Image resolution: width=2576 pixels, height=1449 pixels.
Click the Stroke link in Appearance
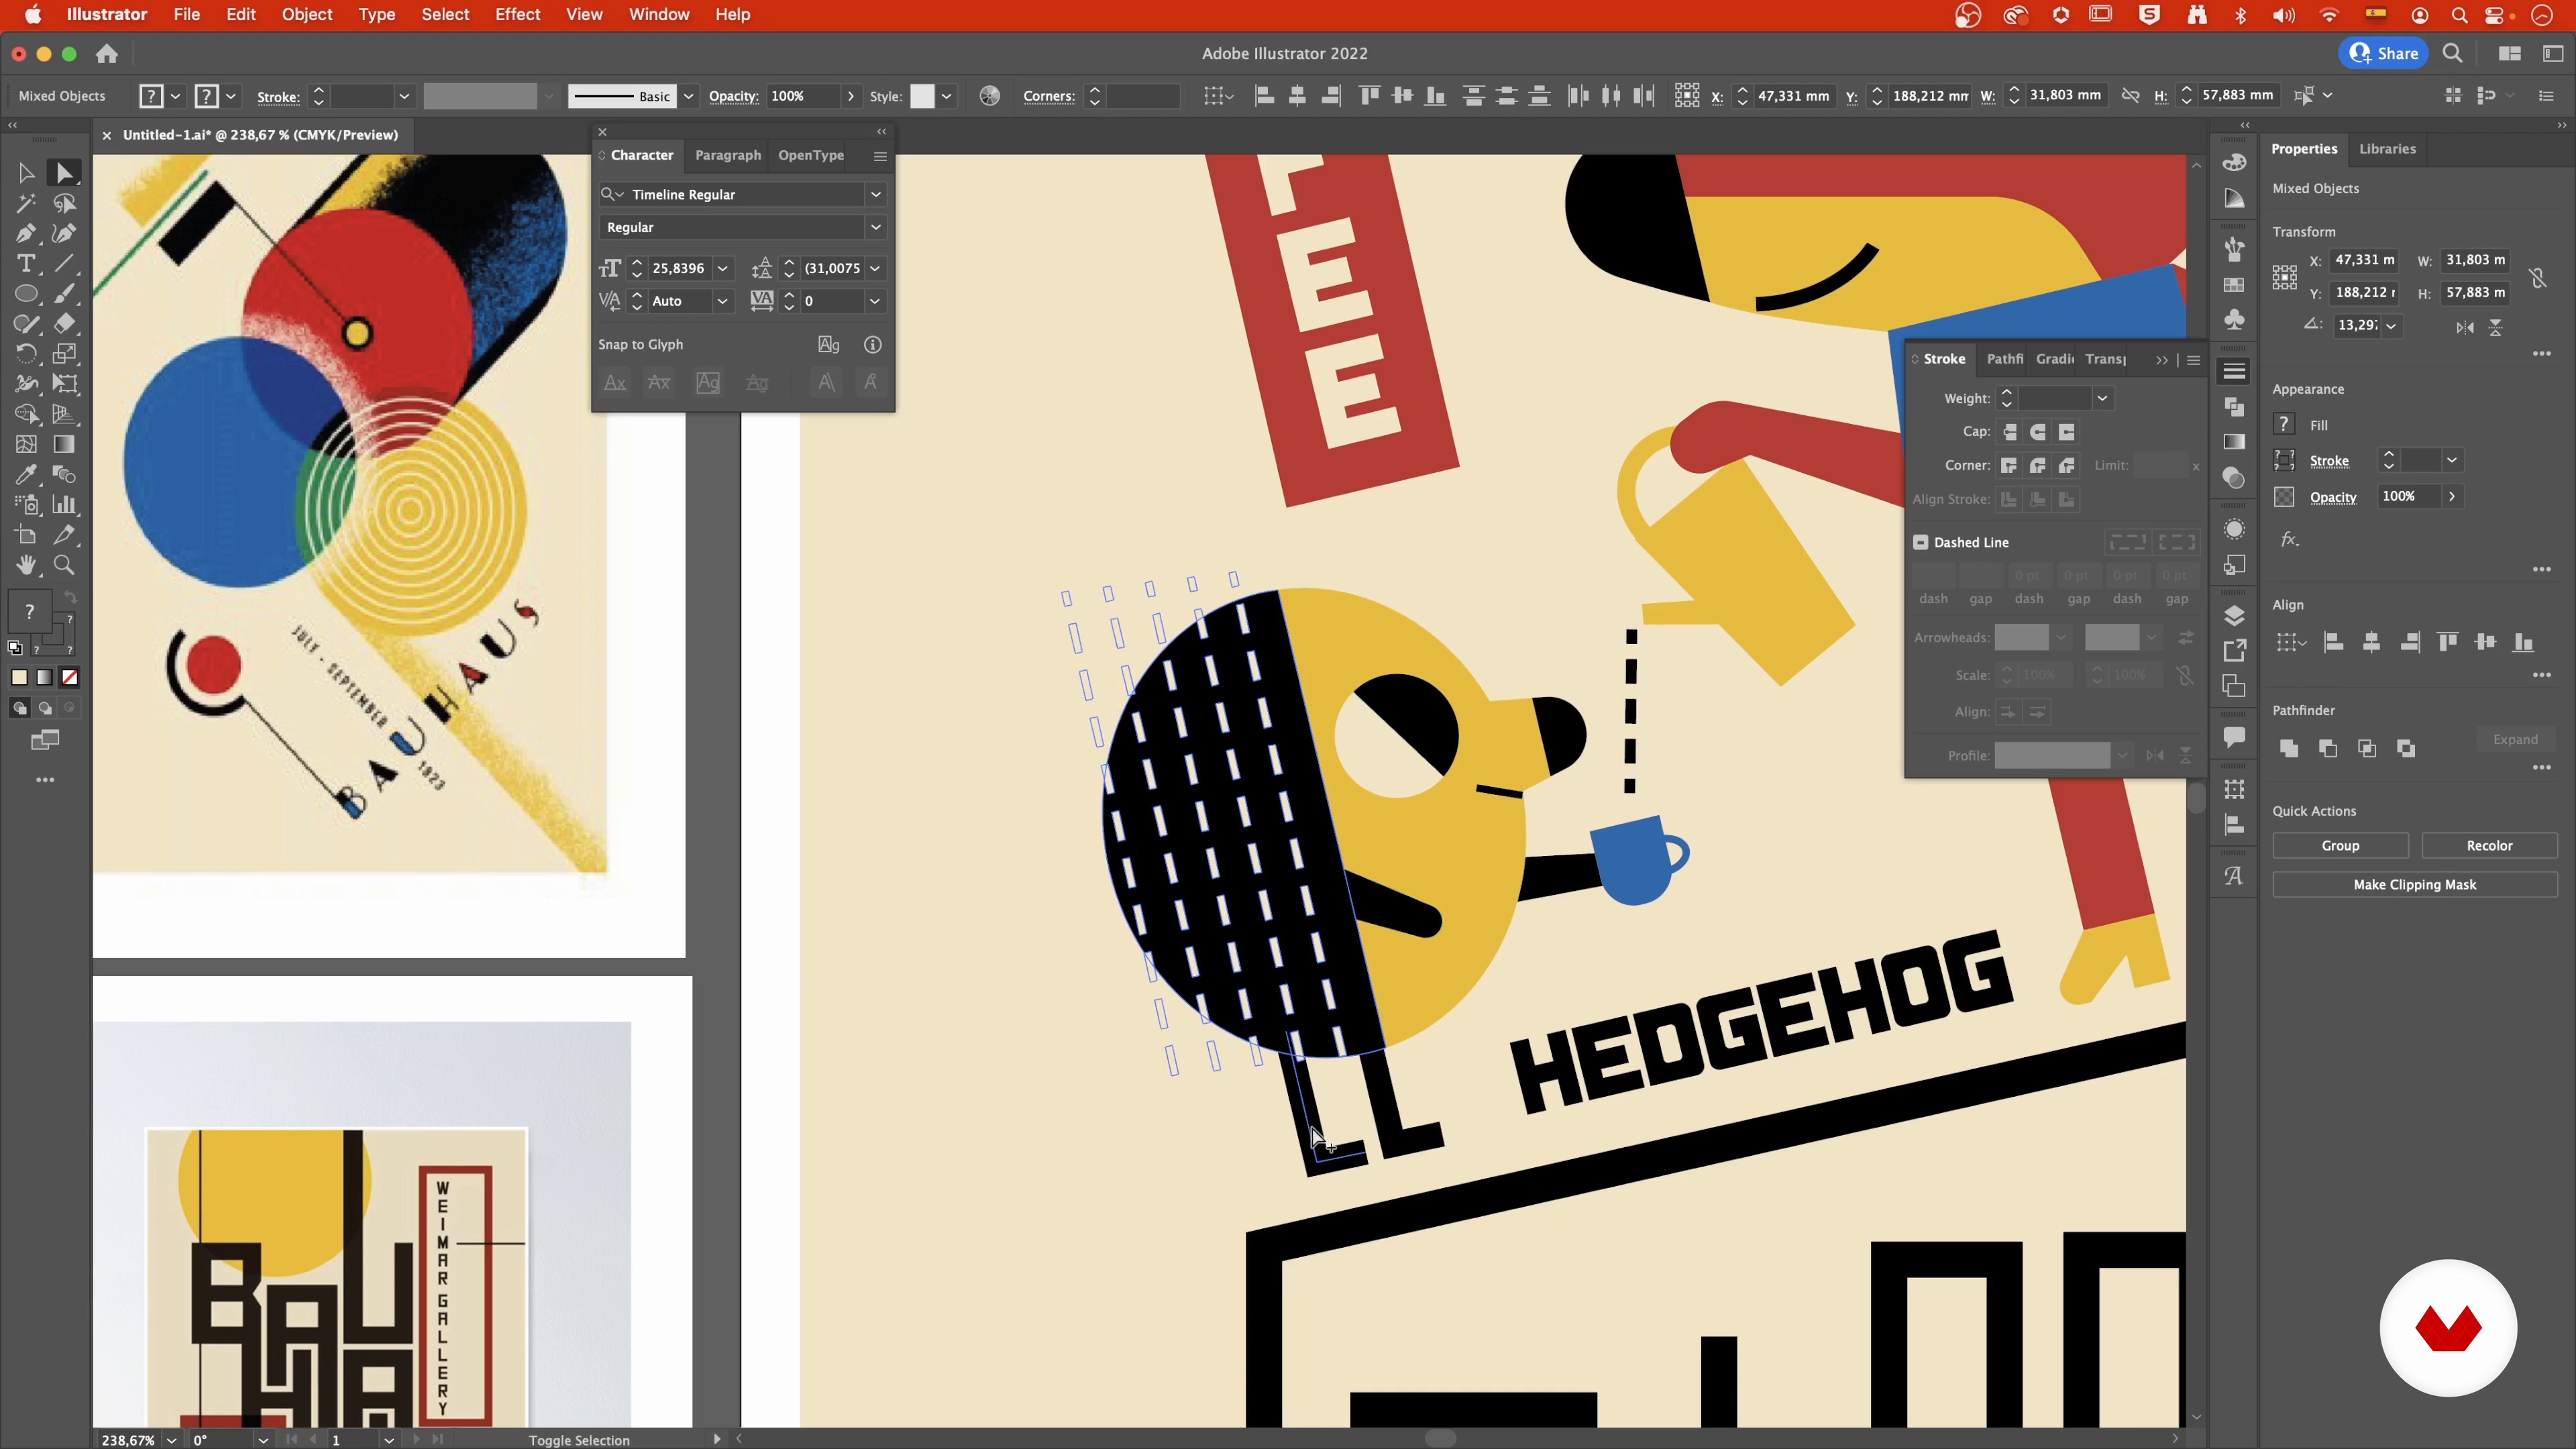coord(2329,461)
